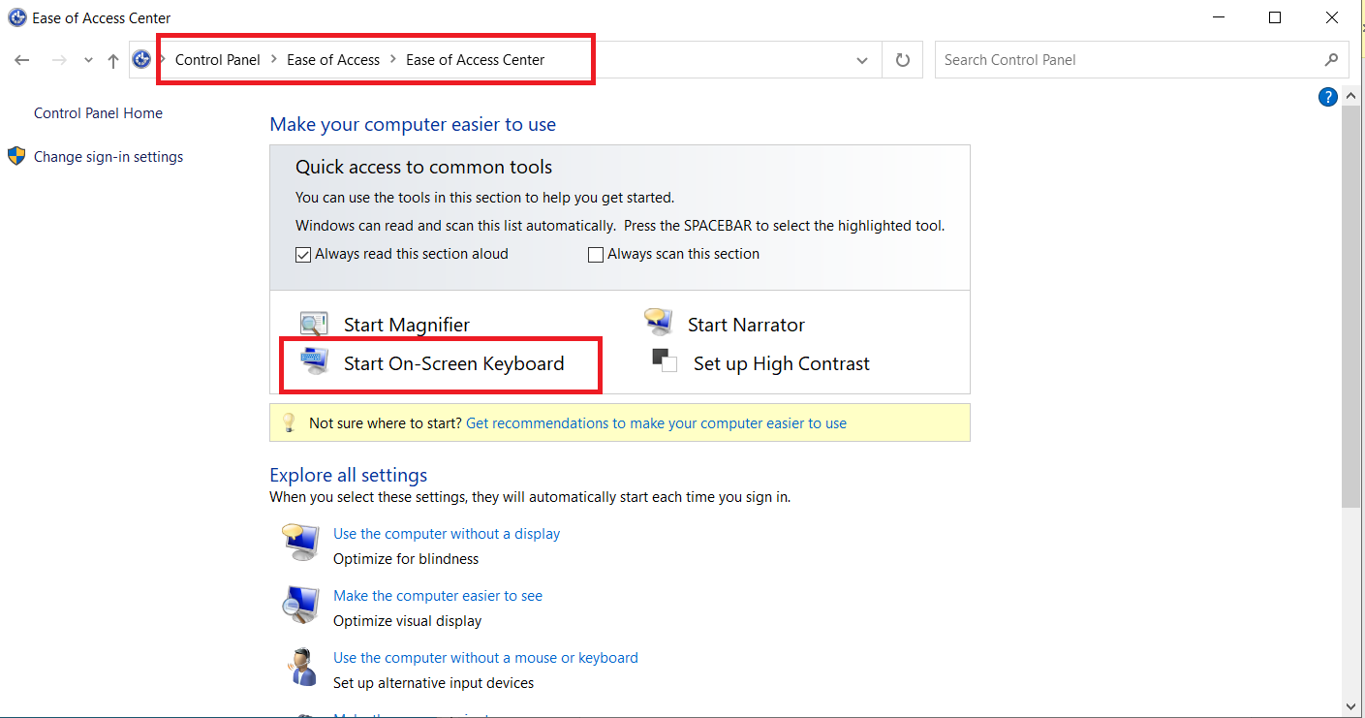
Task: Open Help via the blue question mark
Action: pyautogui.click(x=1327, y=97)
